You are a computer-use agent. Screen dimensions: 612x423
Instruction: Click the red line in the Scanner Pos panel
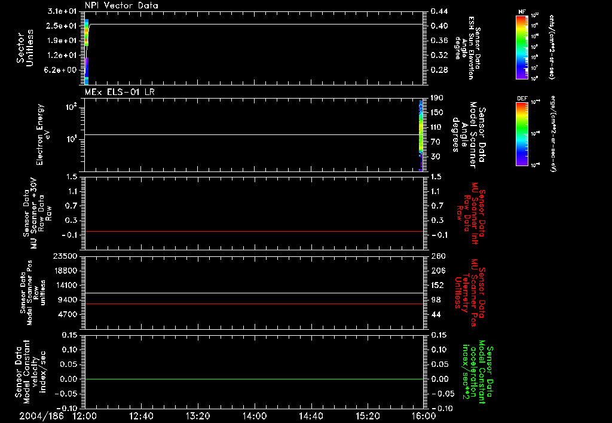(253, 304)
